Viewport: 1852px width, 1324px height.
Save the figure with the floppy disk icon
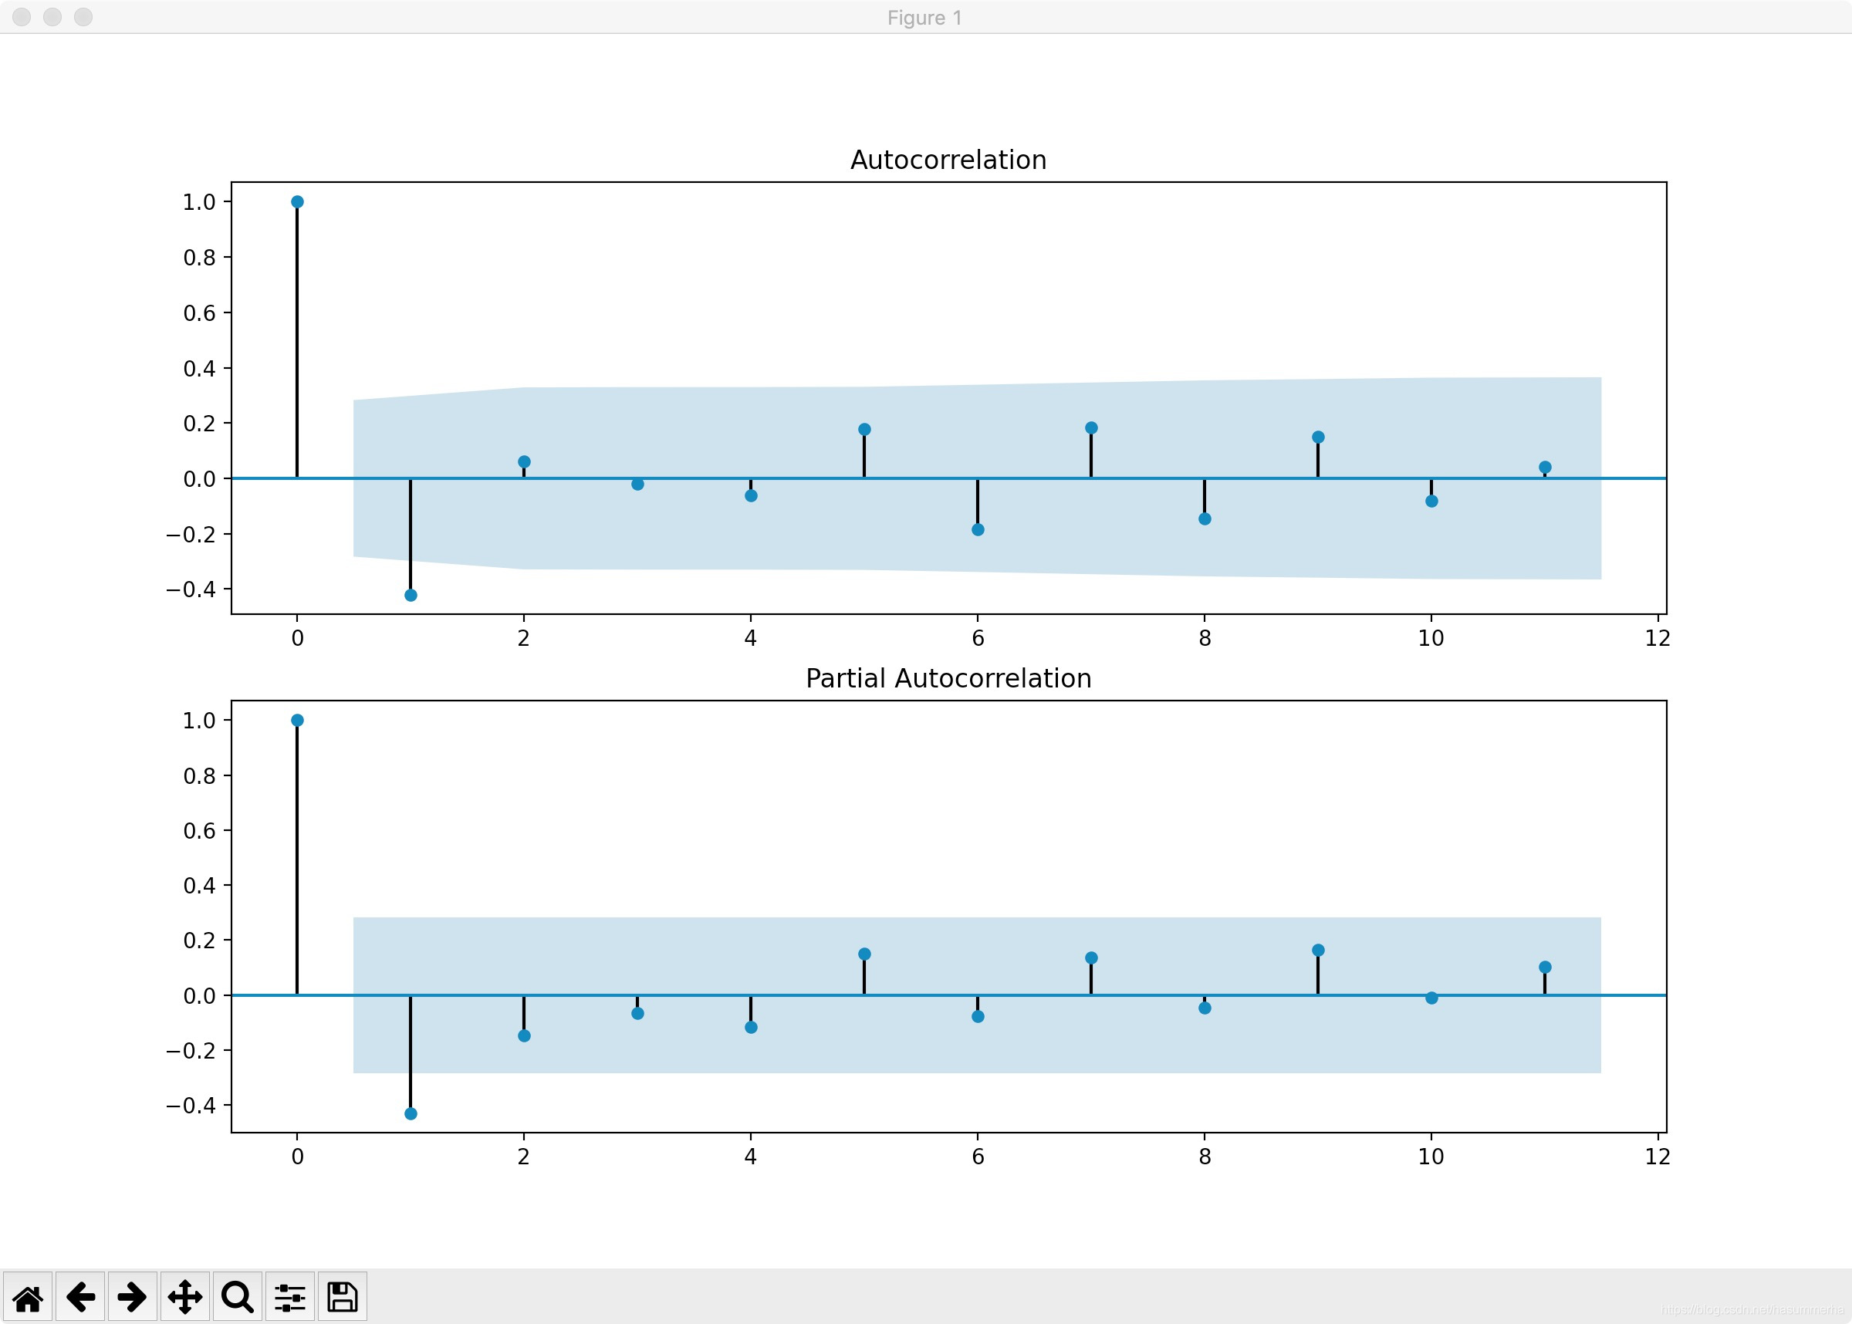(x=343, y=1296)
